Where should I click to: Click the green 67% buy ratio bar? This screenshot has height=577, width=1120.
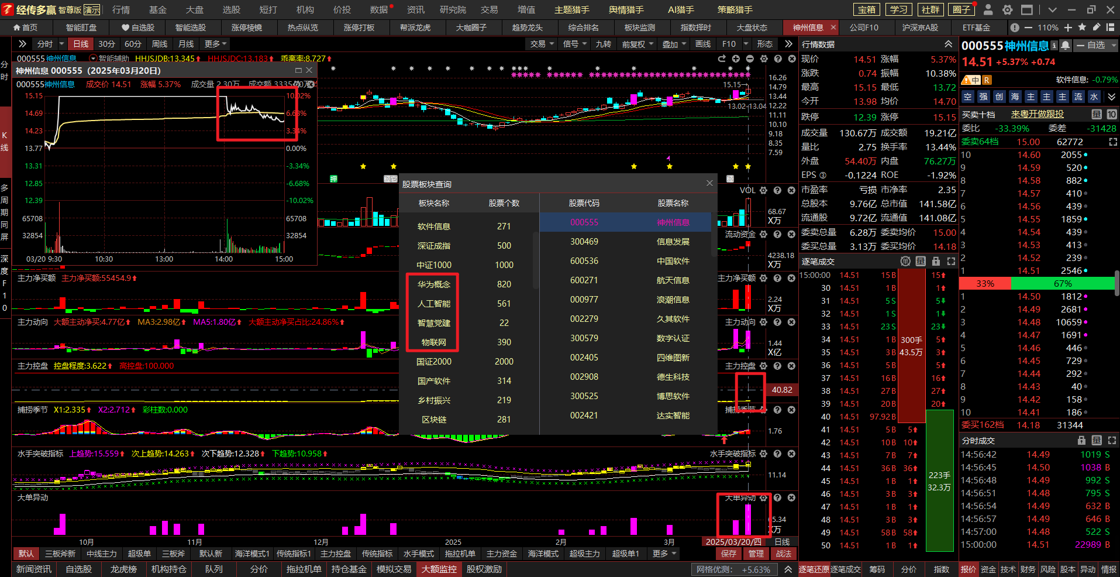(1063, 283)
